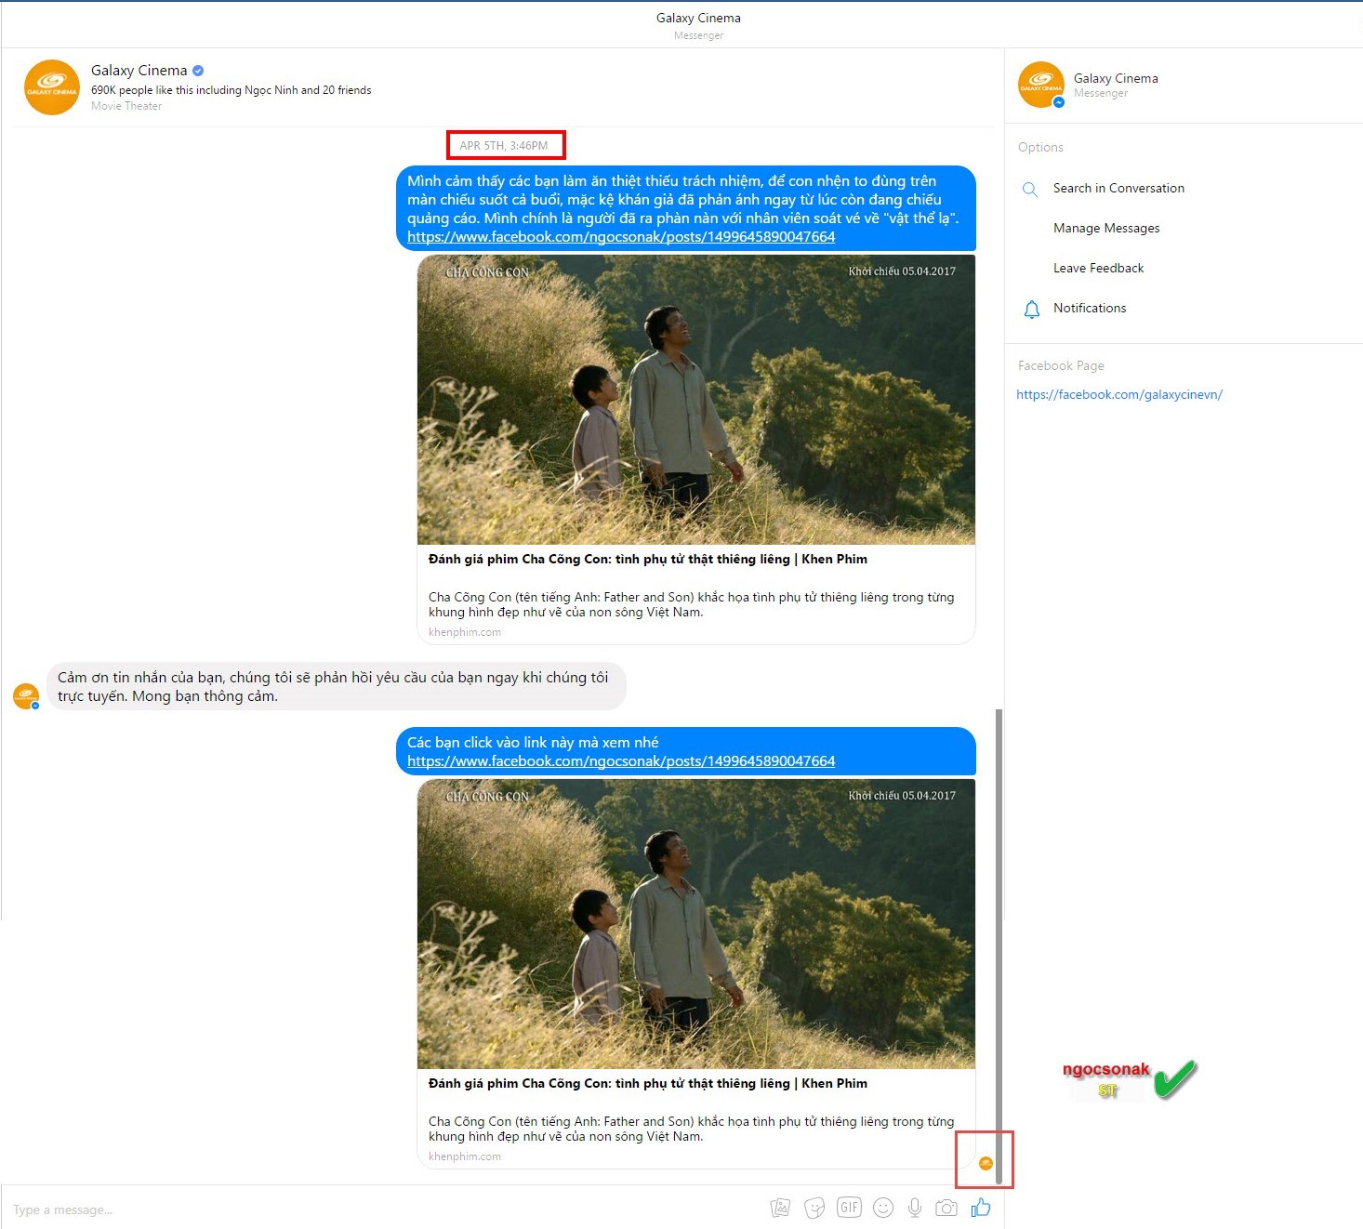Open the GIF picker

[849, 1208]
